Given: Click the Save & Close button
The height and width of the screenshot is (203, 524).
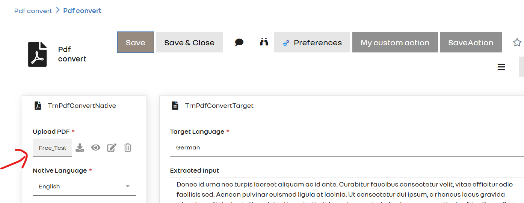Looking at the screenshot, I should click(189, 42).
